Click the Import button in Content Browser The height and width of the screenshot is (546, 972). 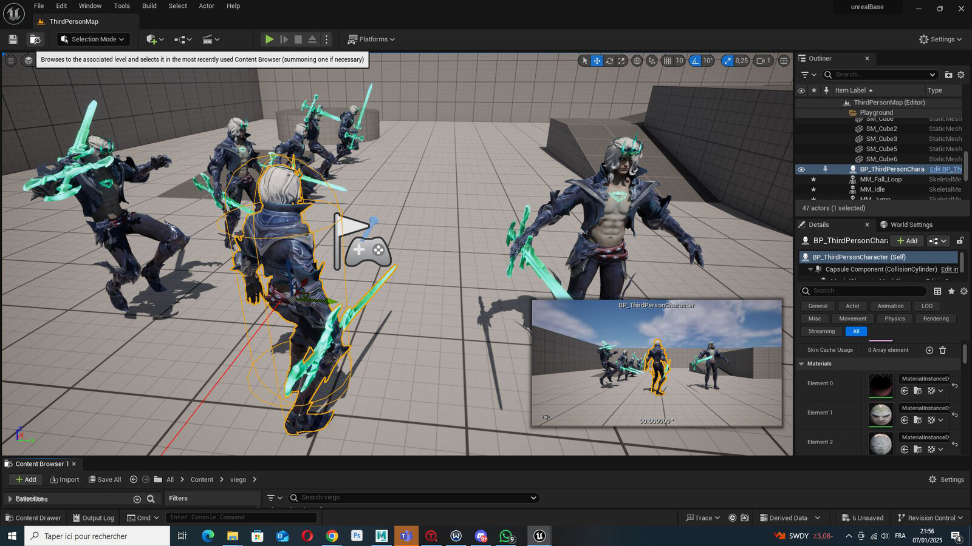coord(64,479)
